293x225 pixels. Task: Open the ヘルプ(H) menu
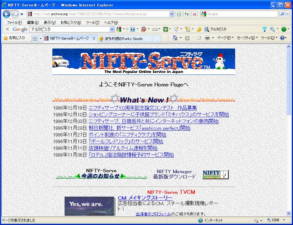111,23
